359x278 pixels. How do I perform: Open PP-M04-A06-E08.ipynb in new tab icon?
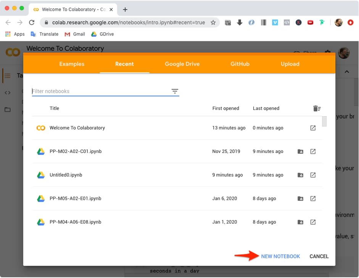coord(313,222)
